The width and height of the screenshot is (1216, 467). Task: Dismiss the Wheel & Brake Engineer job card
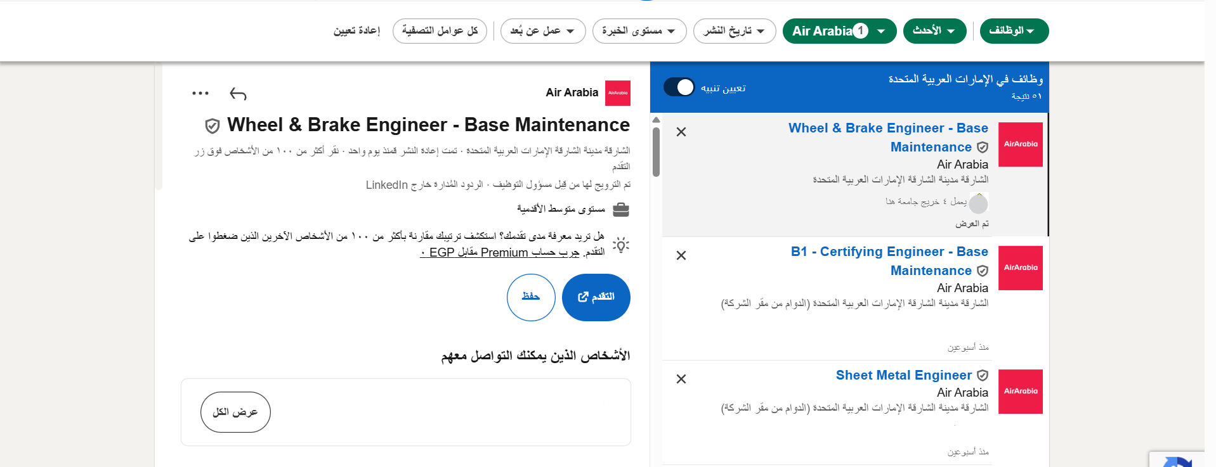pos(681,132)
